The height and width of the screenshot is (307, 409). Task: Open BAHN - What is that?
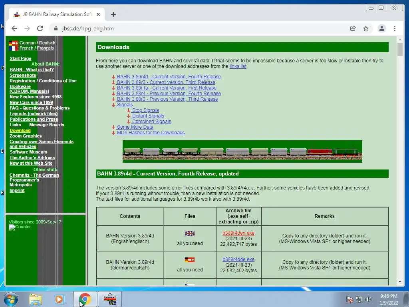[32, 70]
